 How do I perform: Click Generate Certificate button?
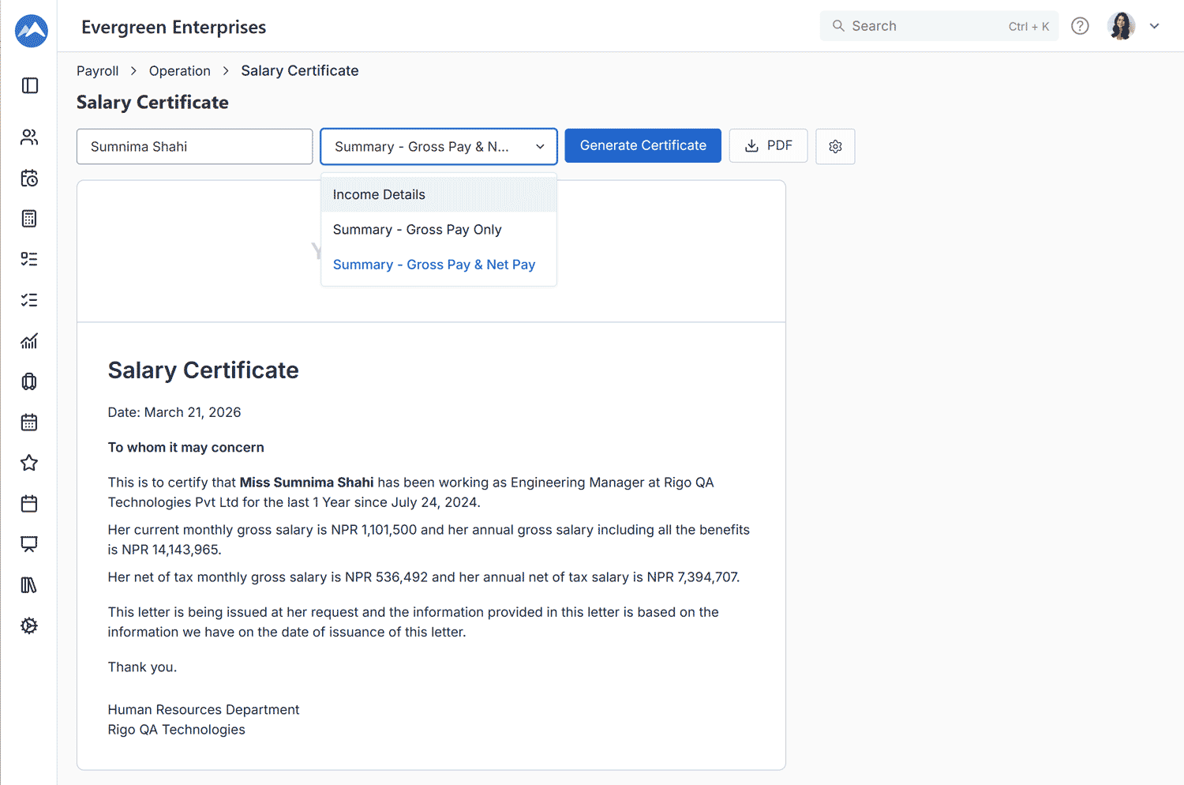643,146
